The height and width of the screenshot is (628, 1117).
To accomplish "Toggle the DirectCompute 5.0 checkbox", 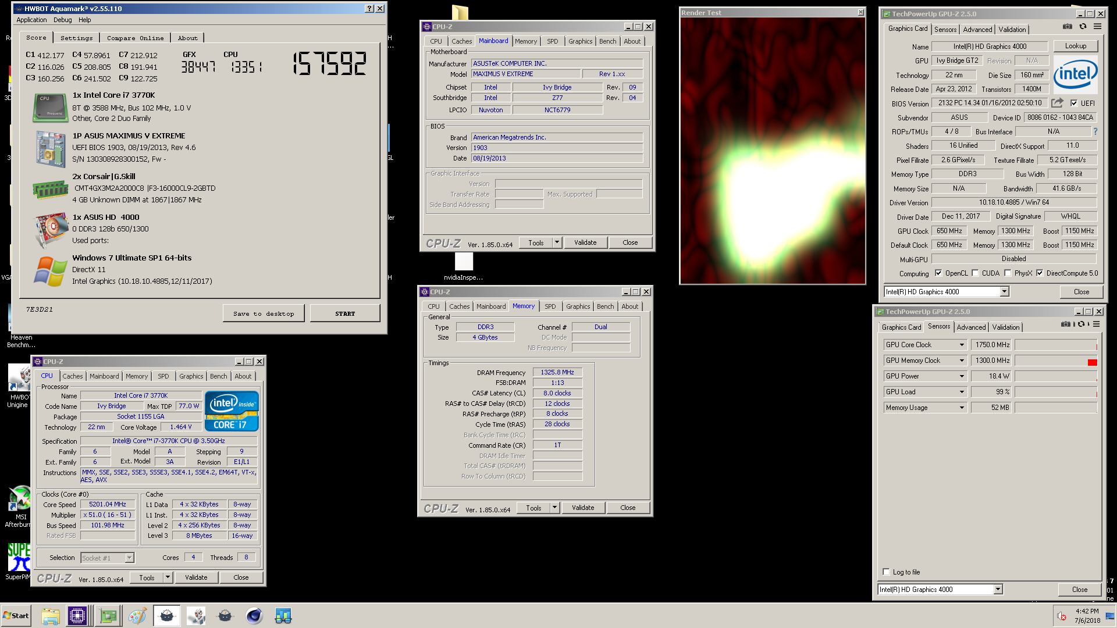I will tap(1040, 273).
